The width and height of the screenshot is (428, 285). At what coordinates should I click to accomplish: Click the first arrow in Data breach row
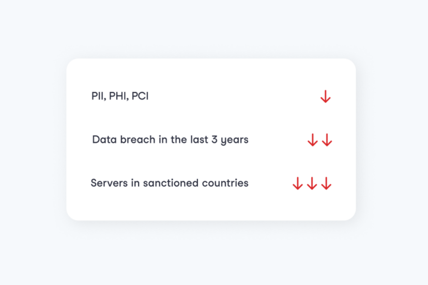pyautogui.click(x=313, y=139)
